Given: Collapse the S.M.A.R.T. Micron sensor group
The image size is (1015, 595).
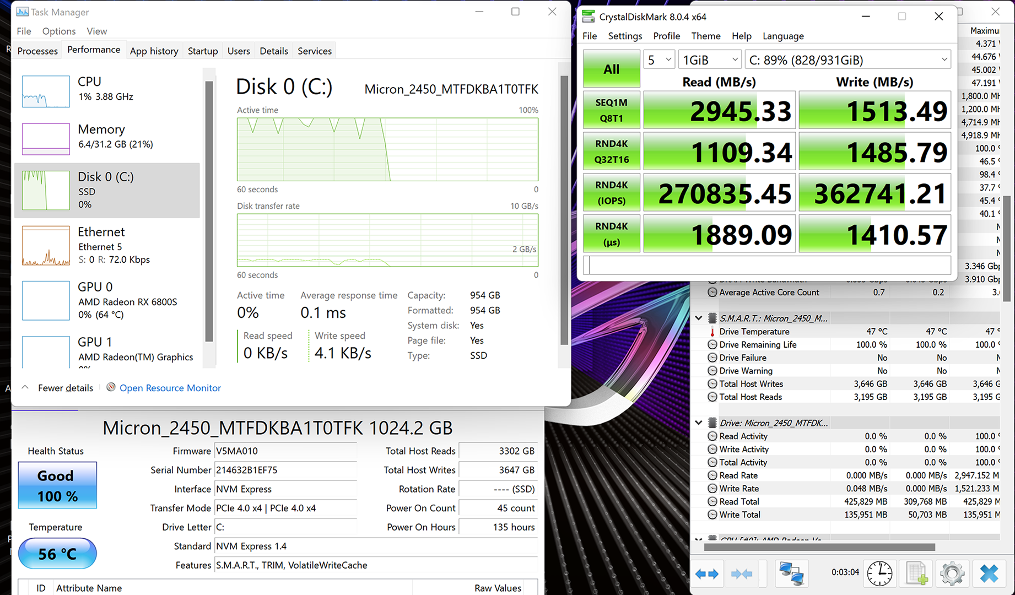Looking at the screenshot, I should click(699, 318).
